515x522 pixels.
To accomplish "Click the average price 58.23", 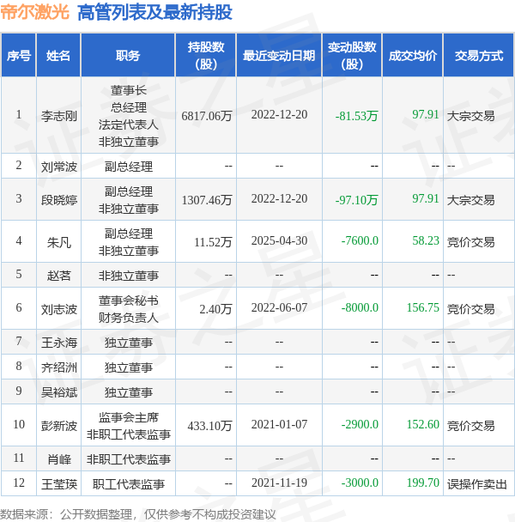I will click(x=426, y=240).
